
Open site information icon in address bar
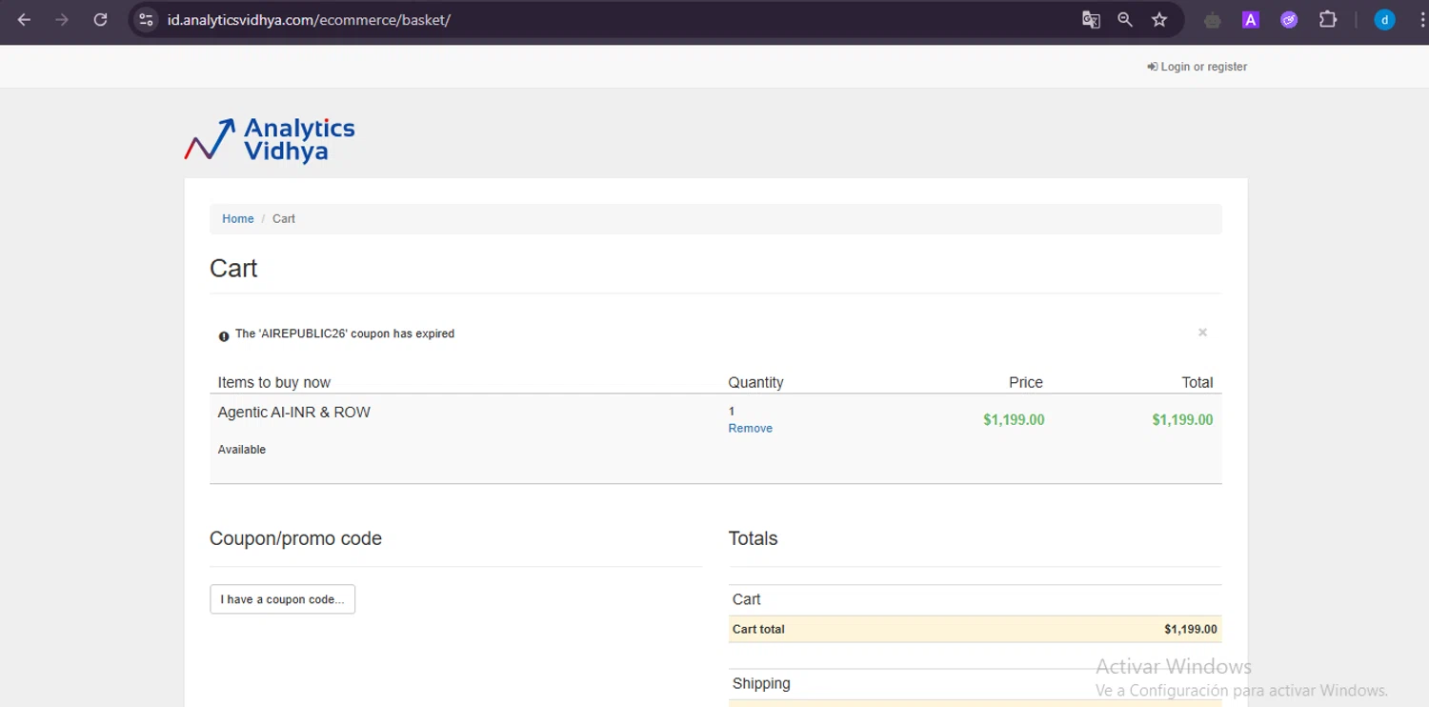[x=145, y=20]
